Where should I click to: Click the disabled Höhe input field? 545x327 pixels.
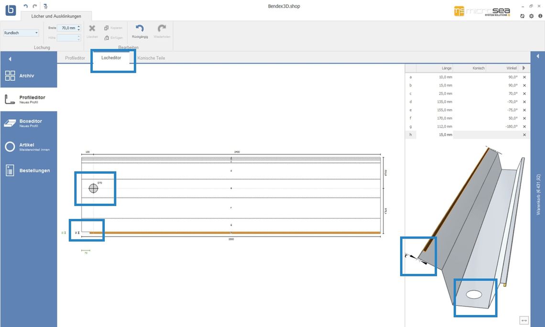[x=68, y=38]
